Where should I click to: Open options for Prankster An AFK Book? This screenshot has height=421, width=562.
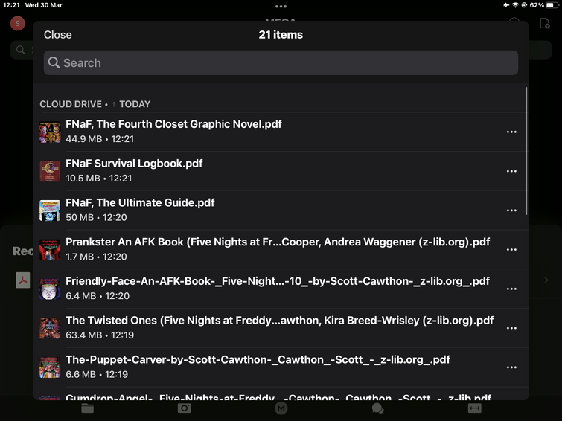(511, 249)
